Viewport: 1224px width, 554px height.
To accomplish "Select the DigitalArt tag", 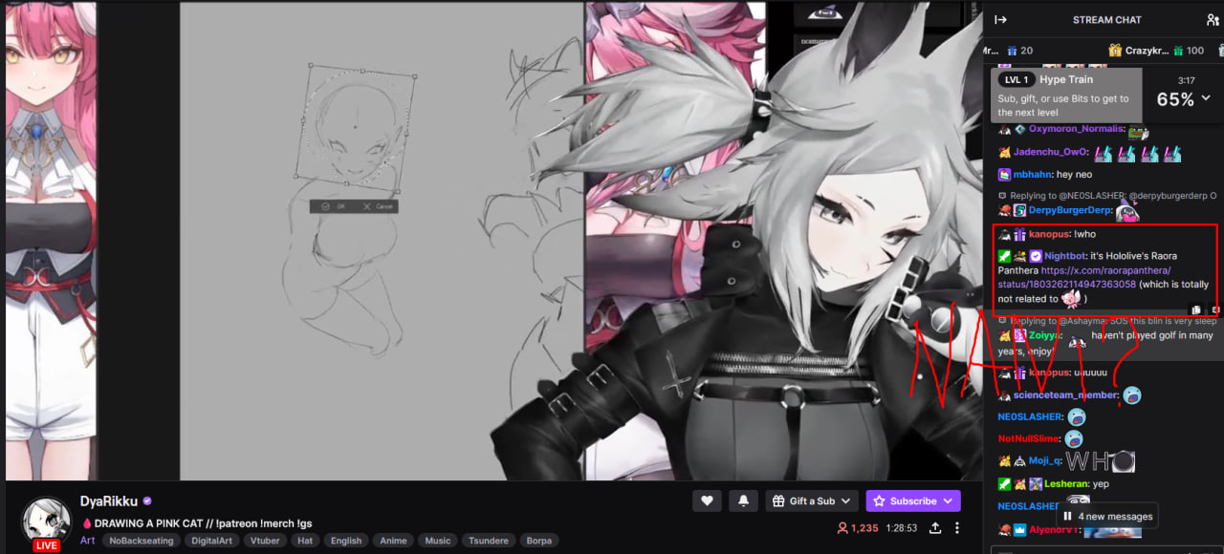I will (211, 541).
